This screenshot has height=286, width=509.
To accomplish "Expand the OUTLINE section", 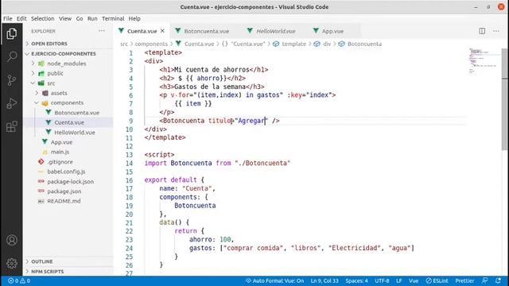I will tap(42, 261).
